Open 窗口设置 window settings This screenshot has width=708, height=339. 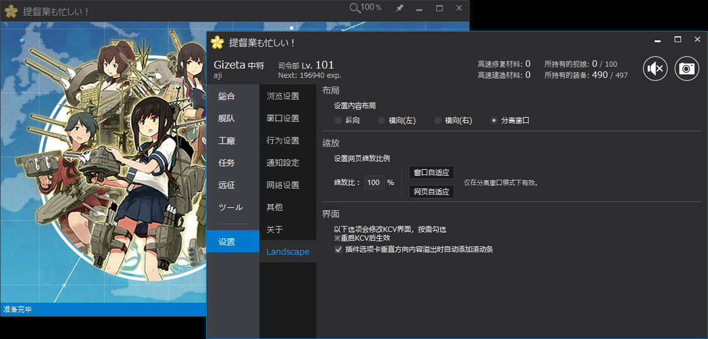[x=288, y=118]
